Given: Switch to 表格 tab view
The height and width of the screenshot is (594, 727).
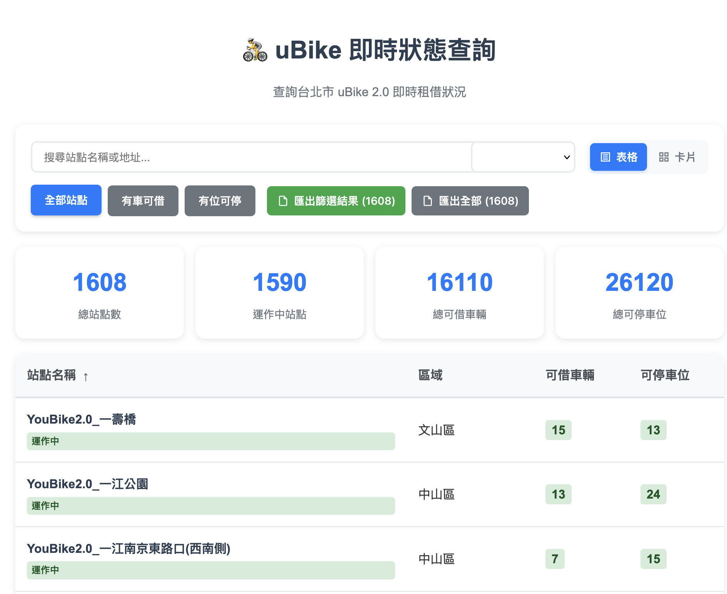Looking at the screenshot, I should tap(618, 157).
